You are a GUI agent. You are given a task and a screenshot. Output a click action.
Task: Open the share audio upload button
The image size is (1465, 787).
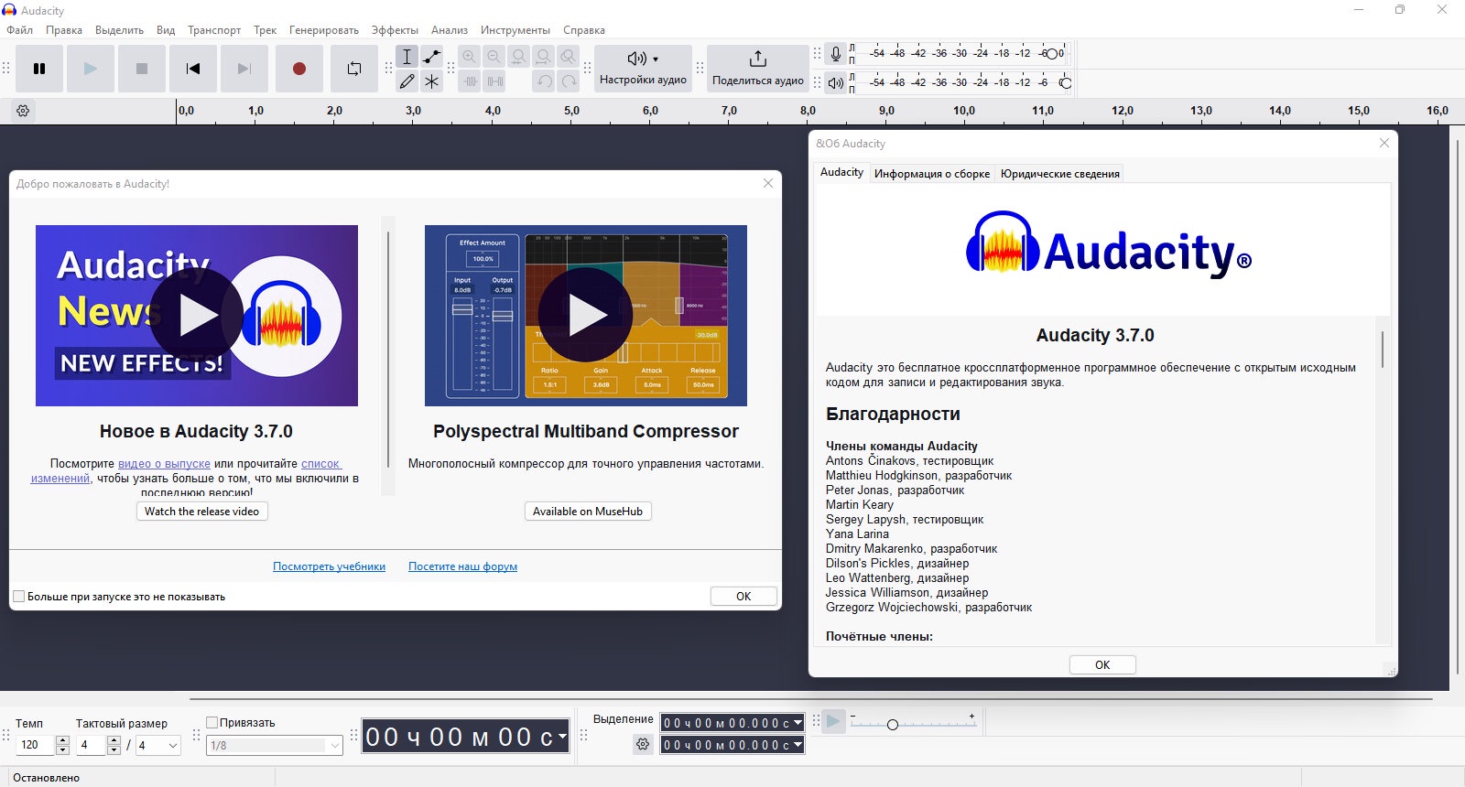click(758, 69)
